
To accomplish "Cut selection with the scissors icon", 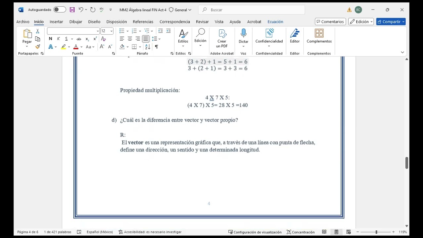I will pos(38,31).
